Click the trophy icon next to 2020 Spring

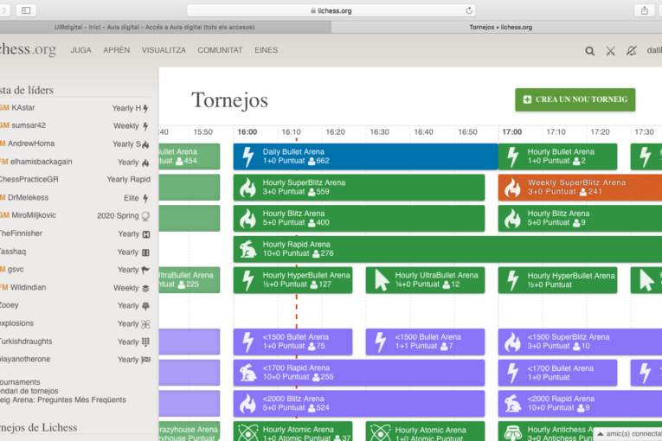click(145, 216)
